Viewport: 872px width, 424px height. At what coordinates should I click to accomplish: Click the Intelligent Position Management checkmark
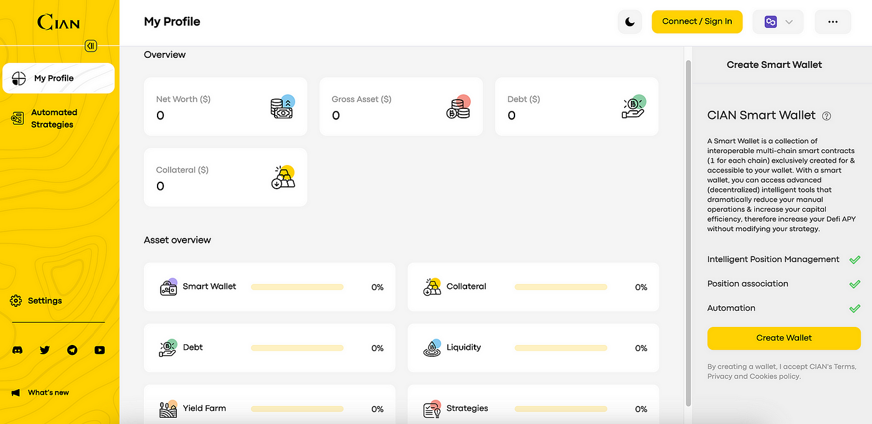[x=855, y=260]
